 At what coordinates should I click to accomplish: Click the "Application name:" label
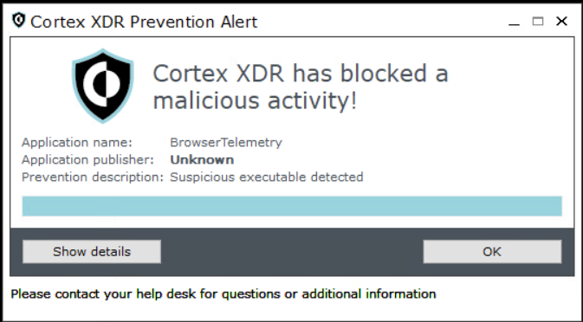(77, 143)
